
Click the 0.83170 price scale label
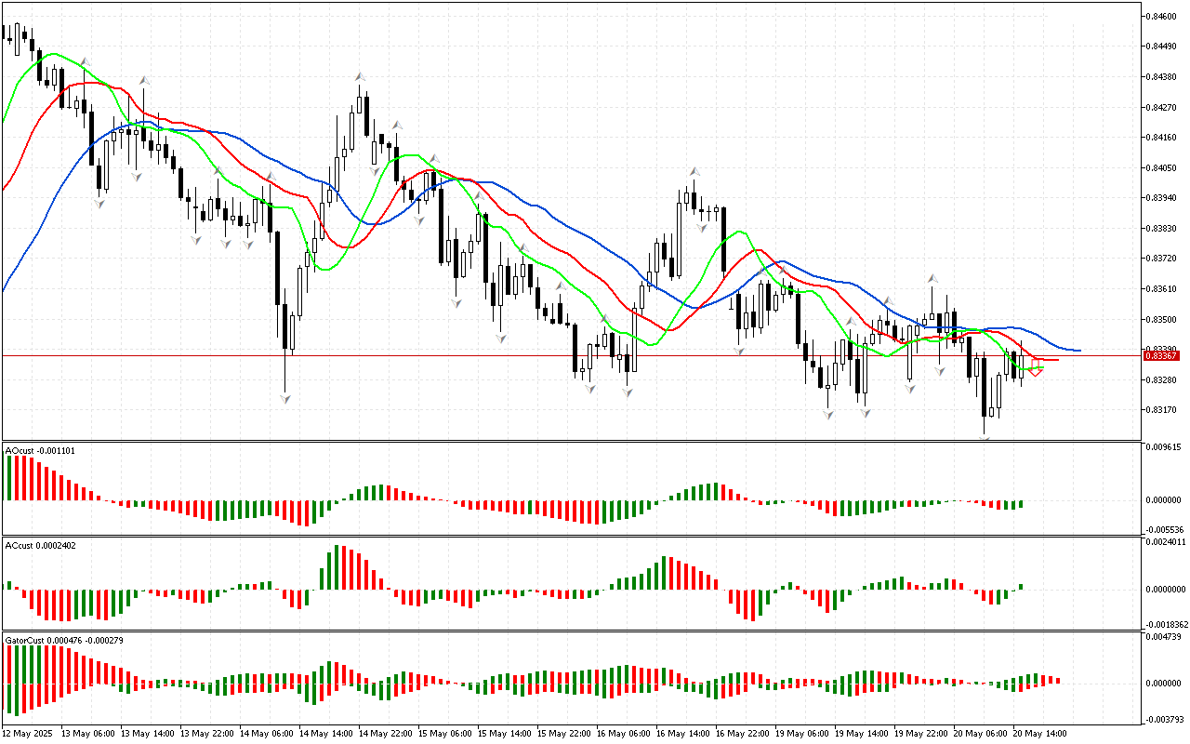[x=1160, y=410]
